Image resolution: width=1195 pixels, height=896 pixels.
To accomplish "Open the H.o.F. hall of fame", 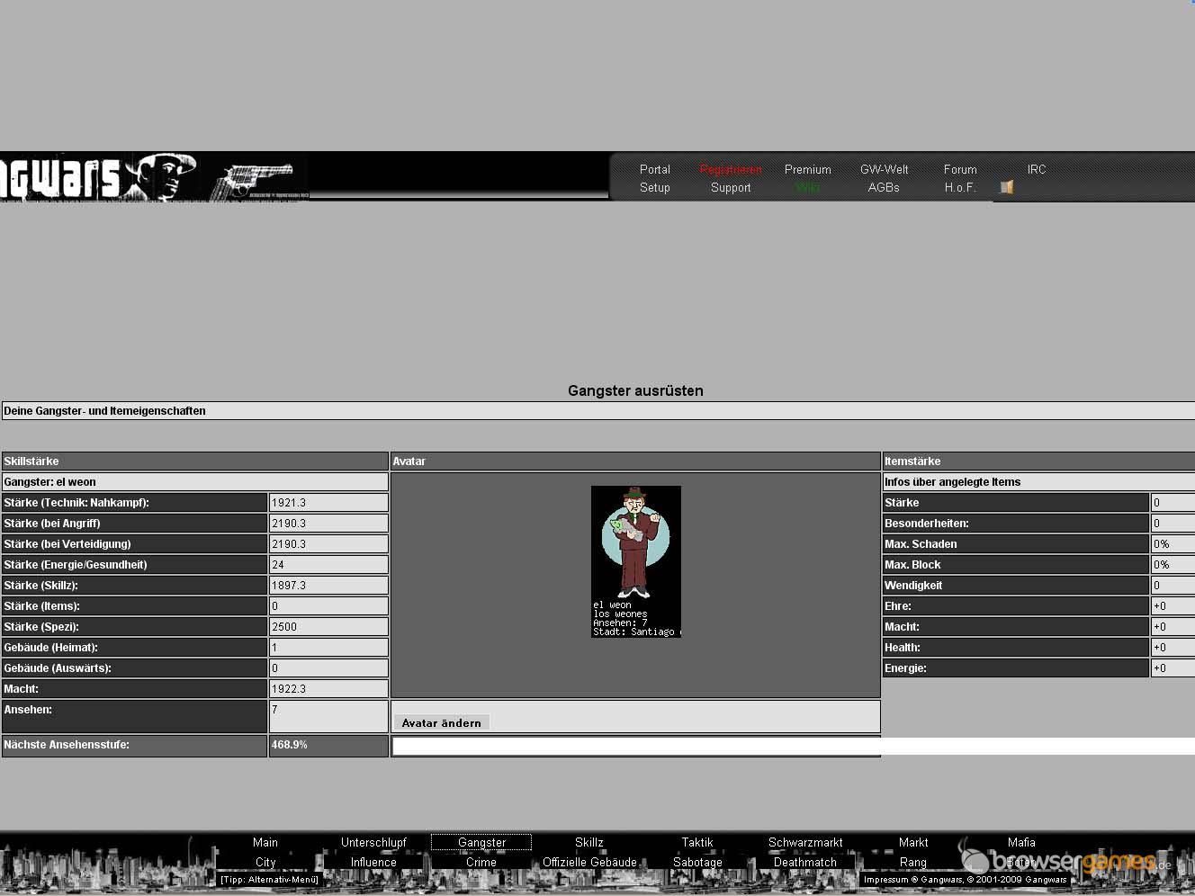I will [960, 187].
